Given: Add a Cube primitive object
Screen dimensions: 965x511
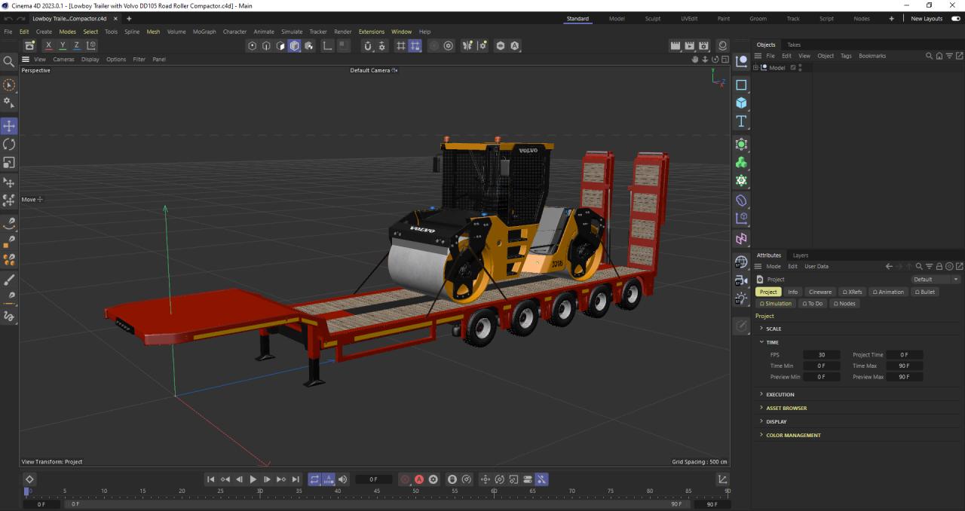Looking at the screenshot, I should coord(741,103).
